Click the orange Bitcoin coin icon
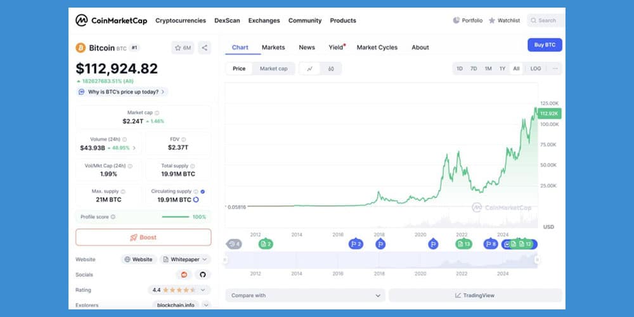 (81, 48)
